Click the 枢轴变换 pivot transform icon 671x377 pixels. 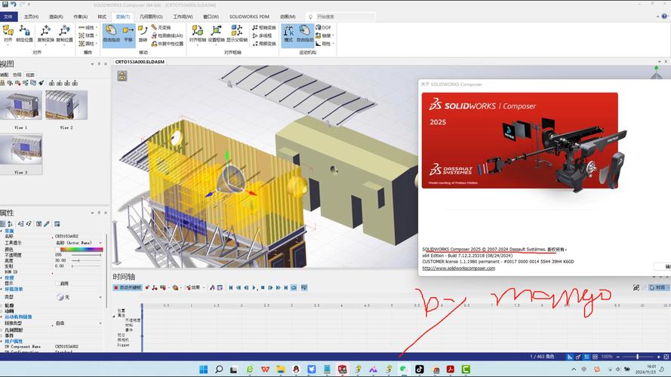(x=264, y=27)
